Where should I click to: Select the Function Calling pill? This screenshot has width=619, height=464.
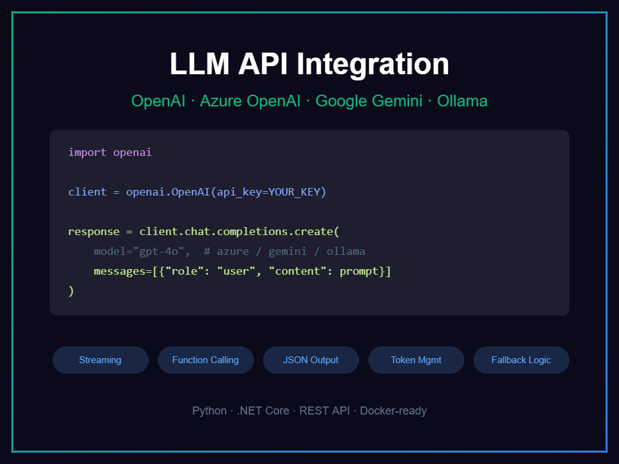(206, 360)
